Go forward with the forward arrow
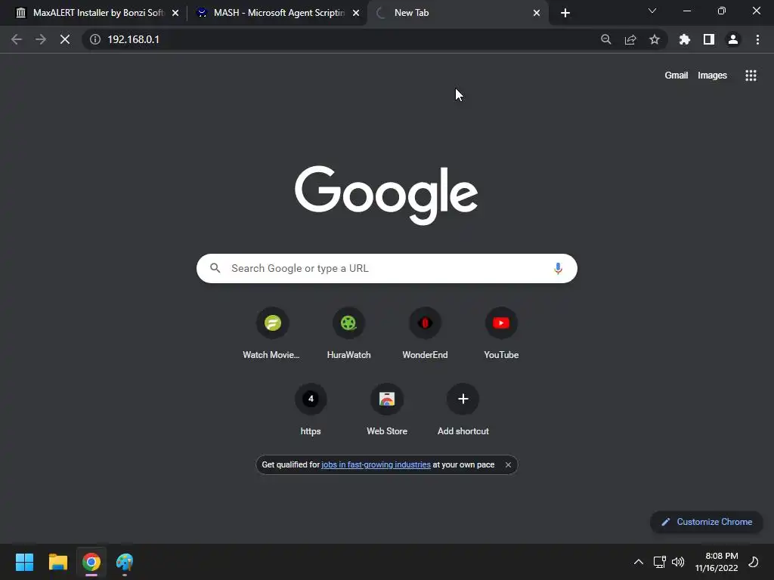This screenshot has height=580, width=774. [x=41, y=39]
